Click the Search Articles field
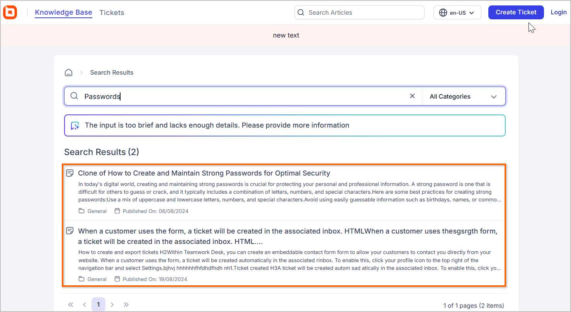571x312 pixels. point(359,12)
